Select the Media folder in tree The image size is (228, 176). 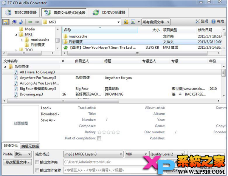pos(30,29)
